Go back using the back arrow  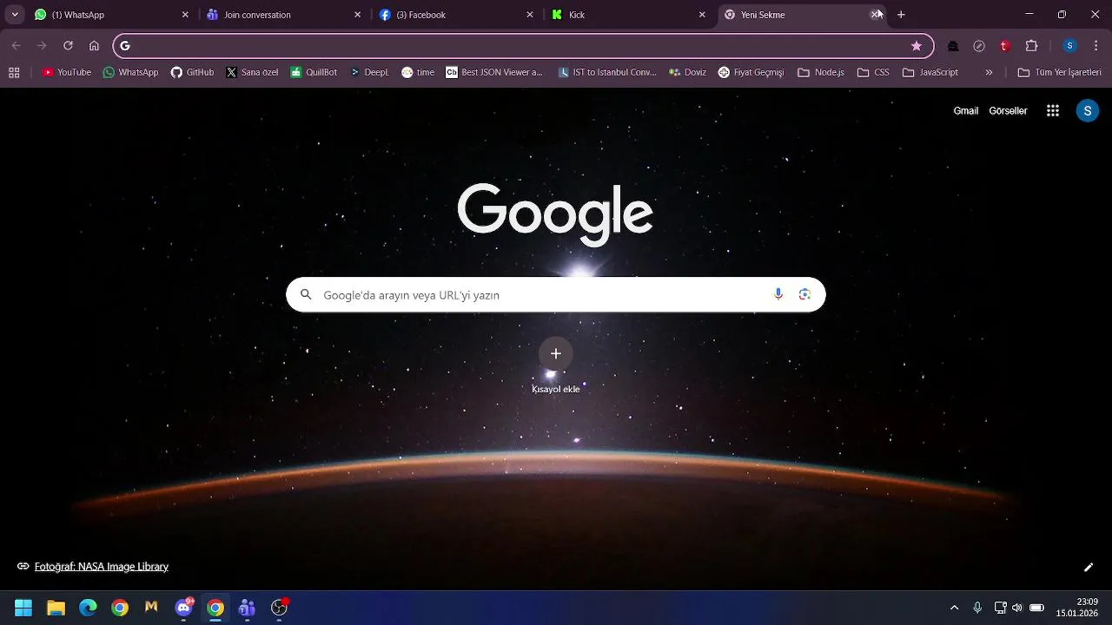[16, 46]
